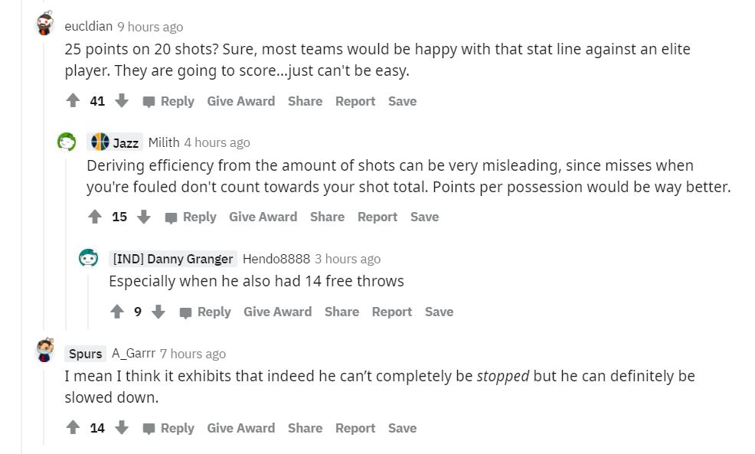755x454 pixels.
Task: Click the [IND] Danny Granger flair tag
Action: tap(174, 259)
